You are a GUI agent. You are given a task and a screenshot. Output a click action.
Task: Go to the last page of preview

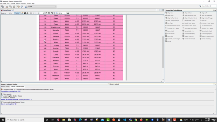39,13
